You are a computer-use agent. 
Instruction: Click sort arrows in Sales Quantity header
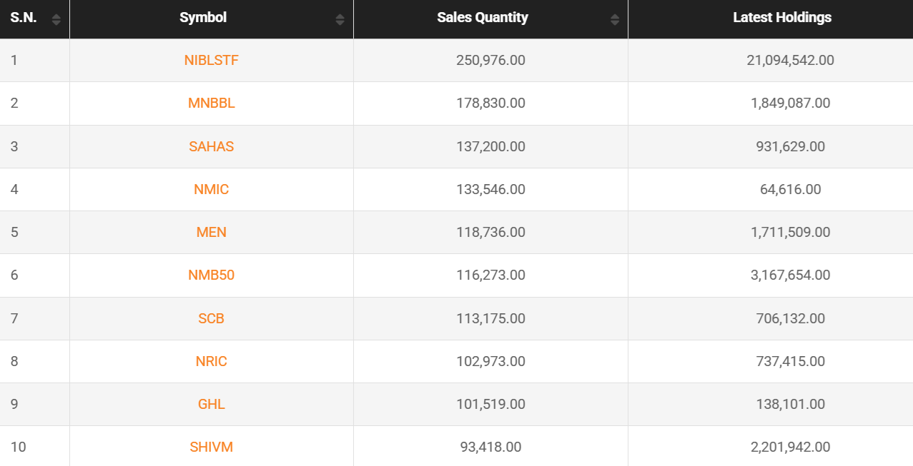coord(615,19)
